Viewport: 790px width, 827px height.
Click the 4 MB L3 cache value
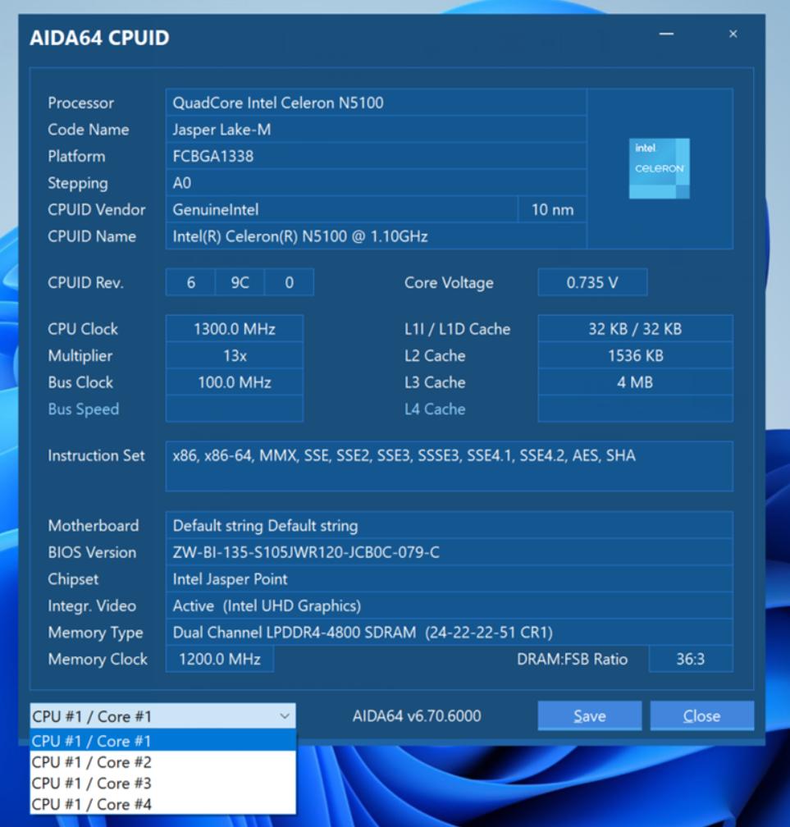(x=635, y=382)
